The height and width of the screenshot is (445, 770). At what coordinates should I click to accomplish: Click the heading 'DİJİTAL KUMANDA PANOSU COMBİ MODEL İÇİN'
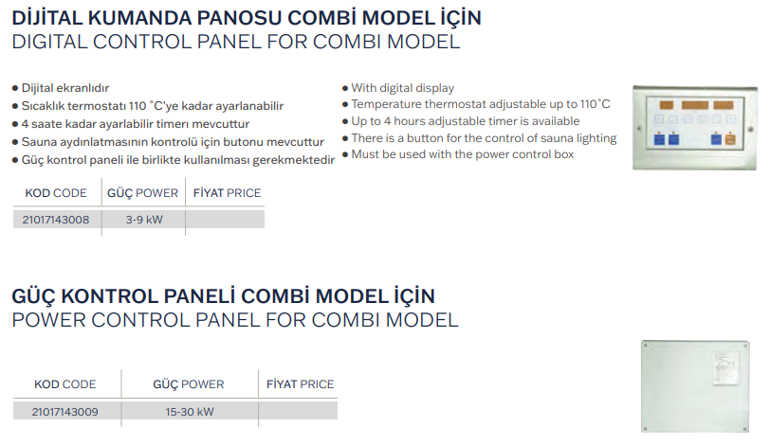246,17
